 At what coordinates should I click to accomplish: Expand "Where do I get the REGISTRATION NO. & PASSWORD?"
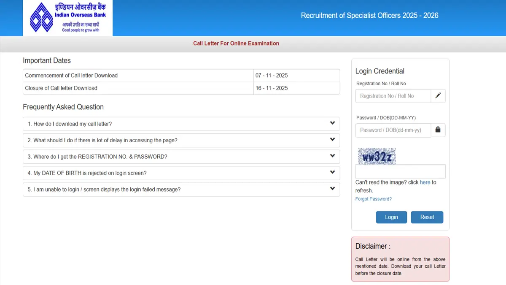(x=181, y=157)
